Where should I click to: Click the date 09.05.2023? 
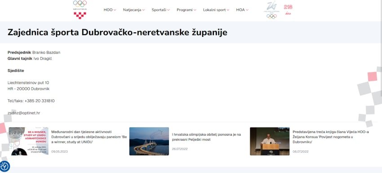[59, 151]
